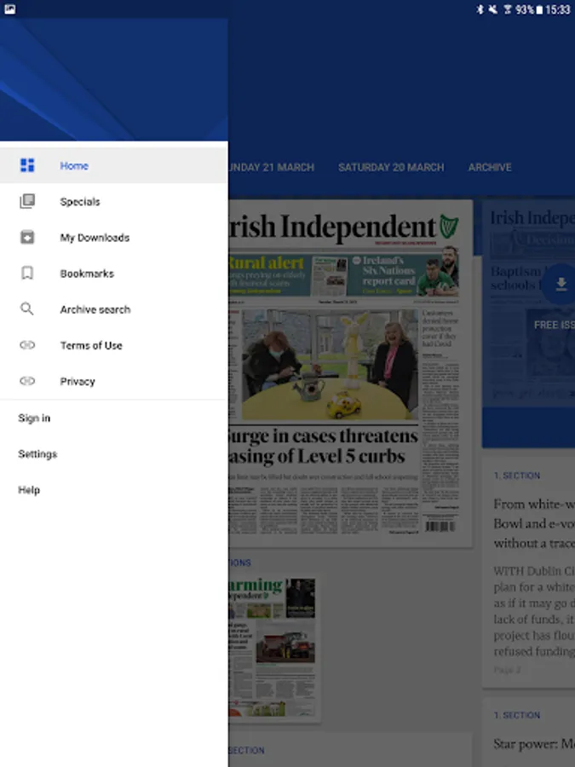Open the Archive tab
This screenshot has height=767, width=575.
(490, 167)
